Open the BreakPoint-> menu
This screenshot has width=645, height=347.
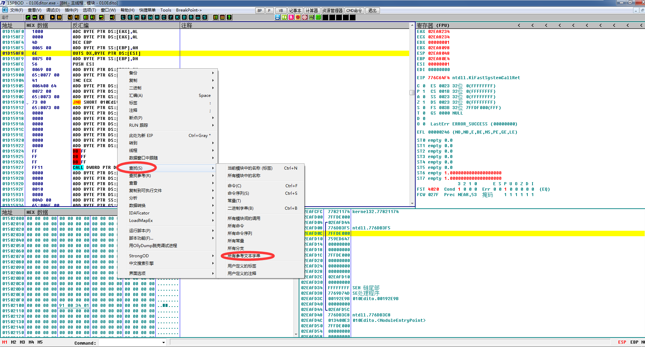[189, 10]
